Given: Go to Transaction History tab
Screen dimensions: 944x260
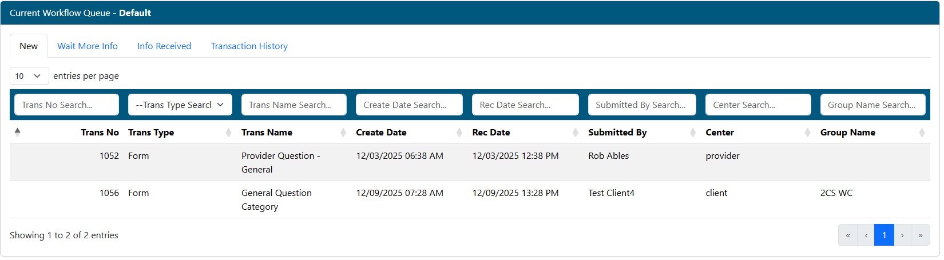Looking at the screenshot, I should (x=249, y=46).
